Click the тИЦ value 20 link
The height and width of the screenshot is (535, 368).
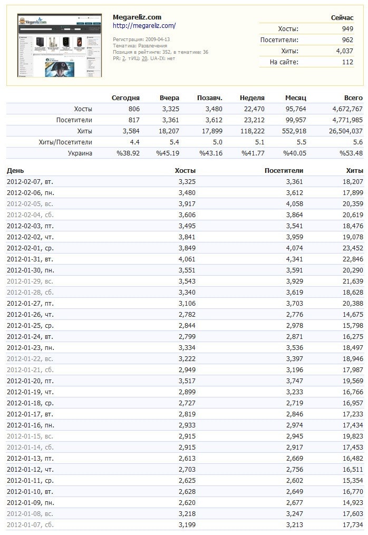pos(144,59)
